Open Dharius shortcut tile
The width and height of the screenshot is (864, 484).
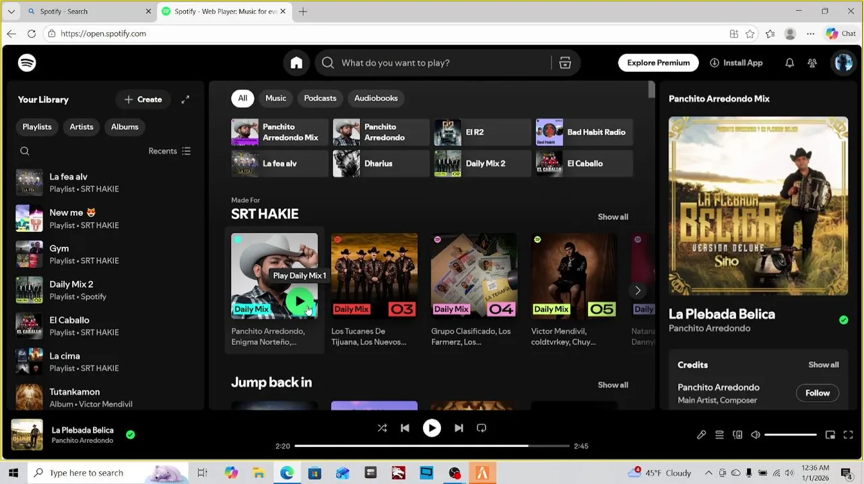(381, 163)
